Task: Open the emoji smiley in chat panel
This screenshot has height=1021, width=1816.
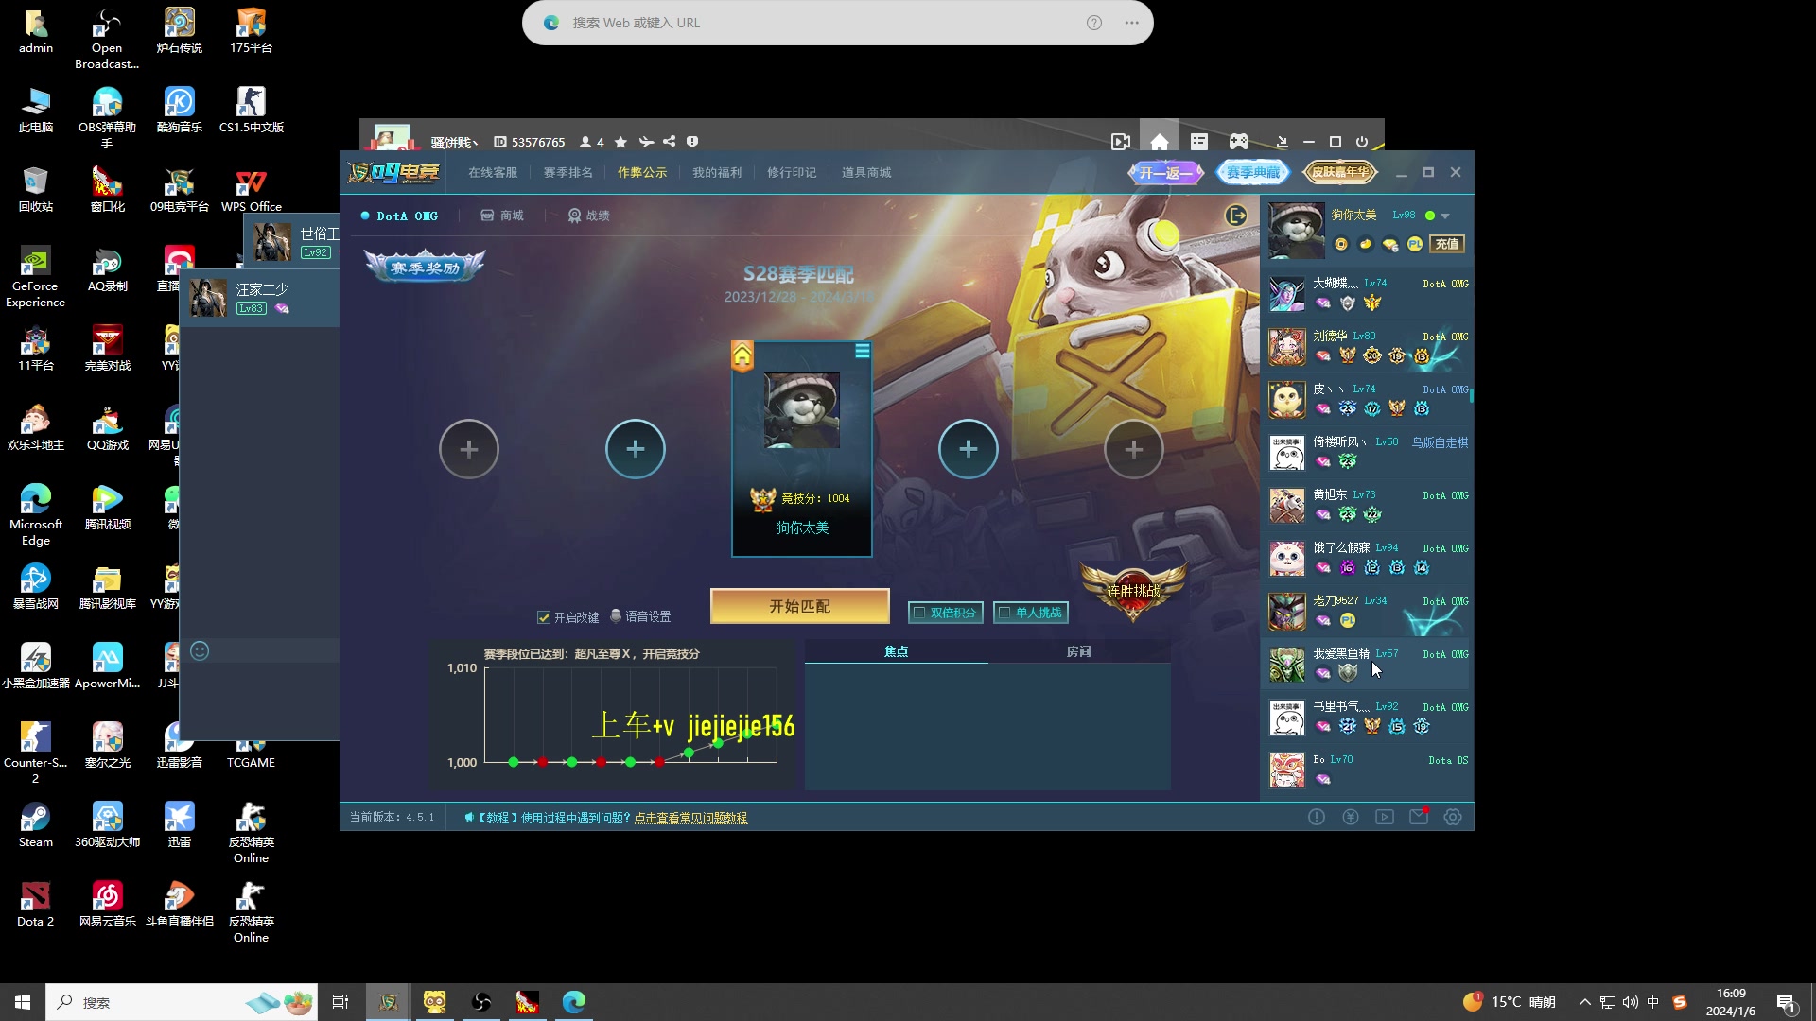Action: point(200,650)
